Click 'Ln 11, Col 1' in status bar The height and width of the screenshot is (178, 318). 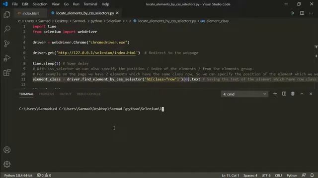[x=231, y=176]
